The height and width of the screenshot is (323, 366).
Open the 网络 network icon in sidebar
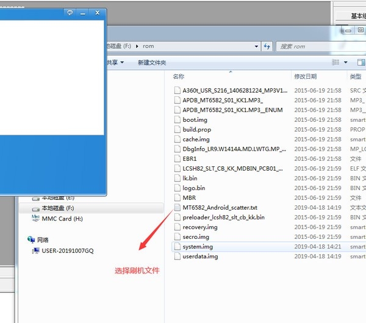(x=31, y=240)
